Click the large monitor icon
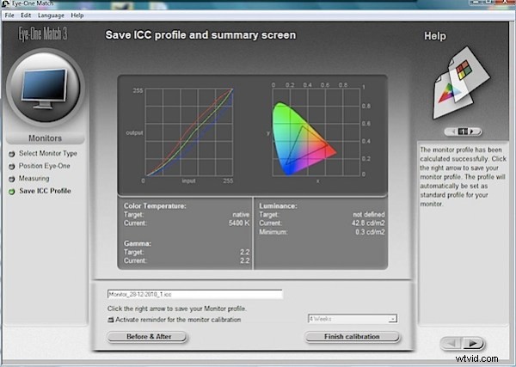516x367 pixels. [x=46, y=87]
